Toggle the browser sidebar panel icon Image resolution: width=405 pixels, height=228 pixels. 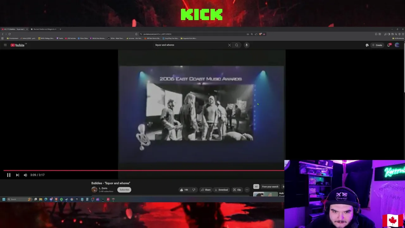tap(389, 34)
